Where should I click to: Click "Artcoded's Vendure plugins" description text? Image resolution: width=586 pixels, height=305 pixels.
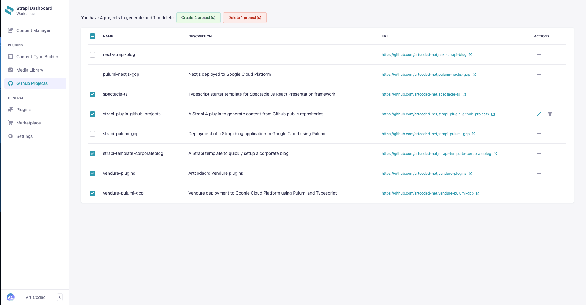(x=216, y=173)
